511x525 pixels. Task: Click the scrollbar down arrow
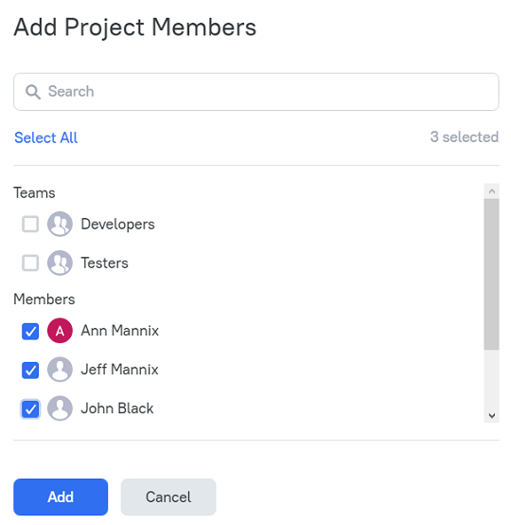coord(492,415)
